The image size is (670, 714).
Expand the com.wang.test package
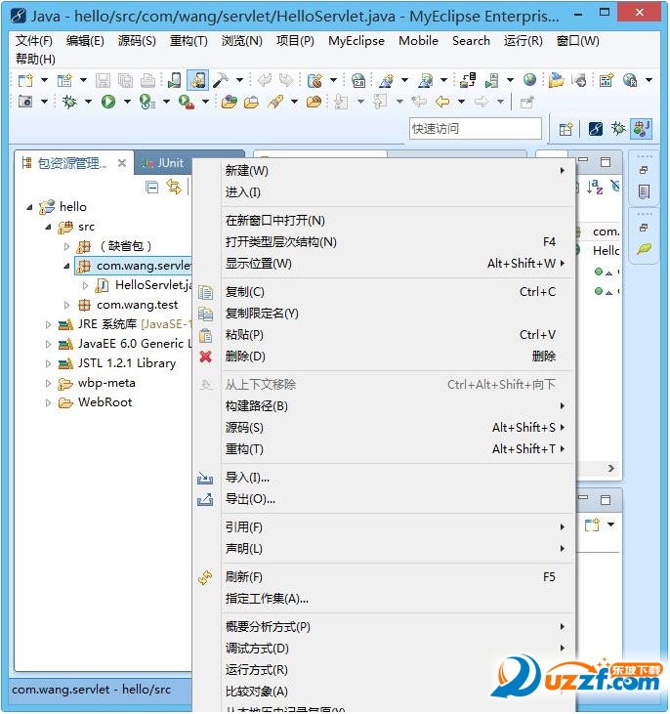pos(67,305)
